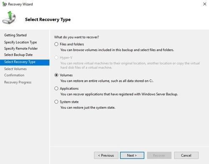
Task: Click the 'You can recover applications' description
Action: [x=119, y=94]
